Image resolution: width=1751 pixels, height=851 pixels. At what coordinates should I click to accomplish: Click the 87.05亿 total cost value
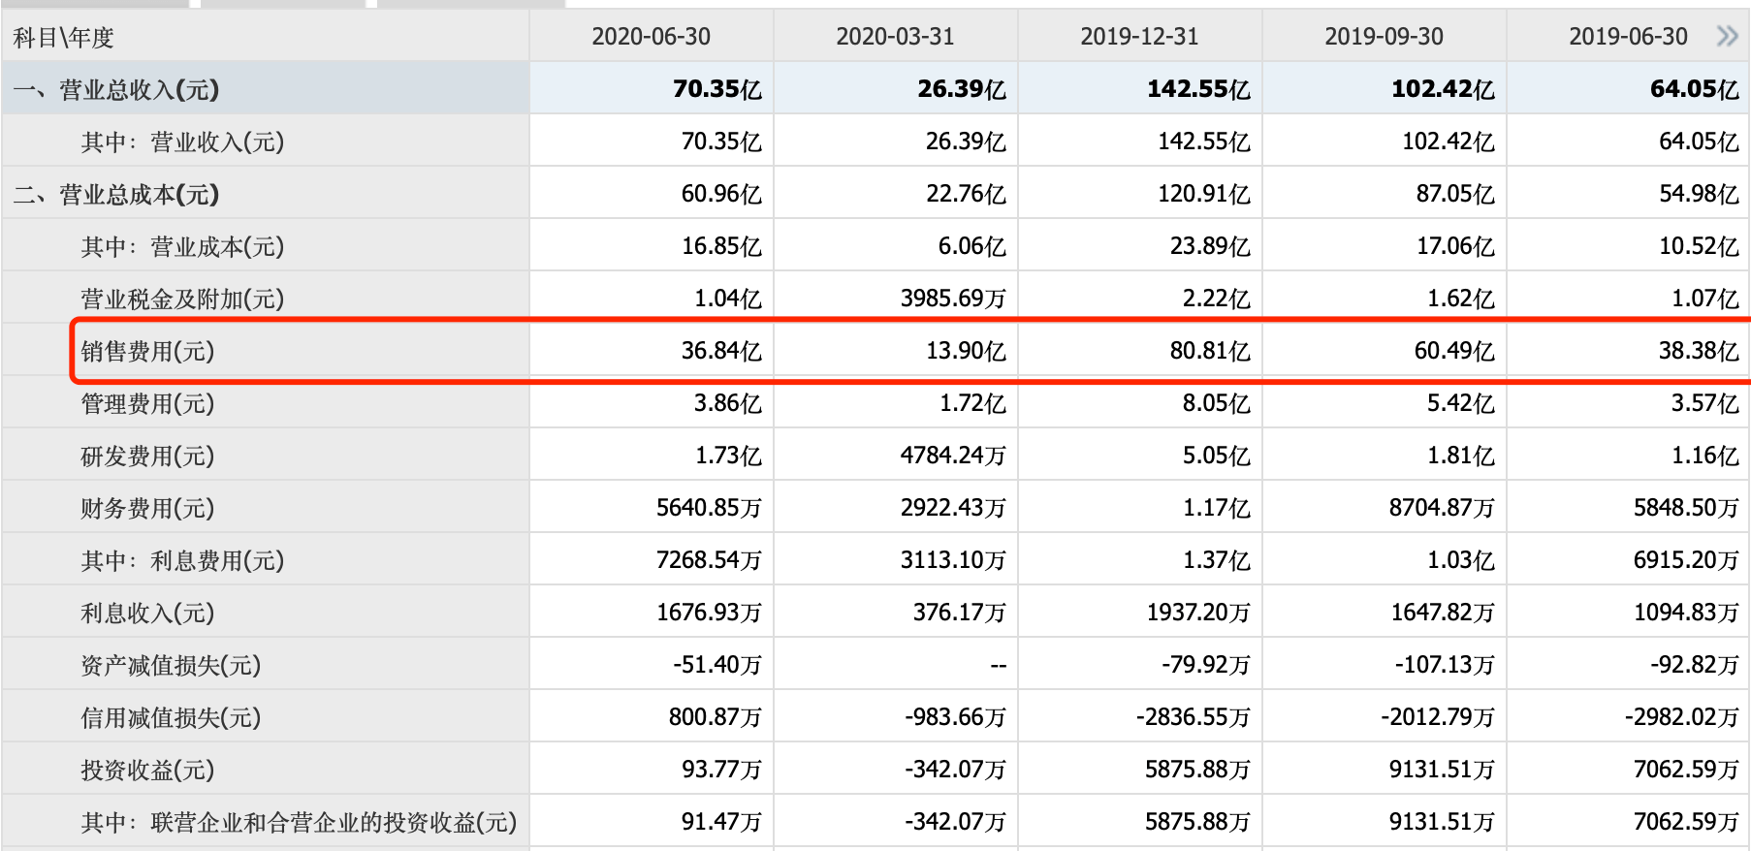point(1455,194)
